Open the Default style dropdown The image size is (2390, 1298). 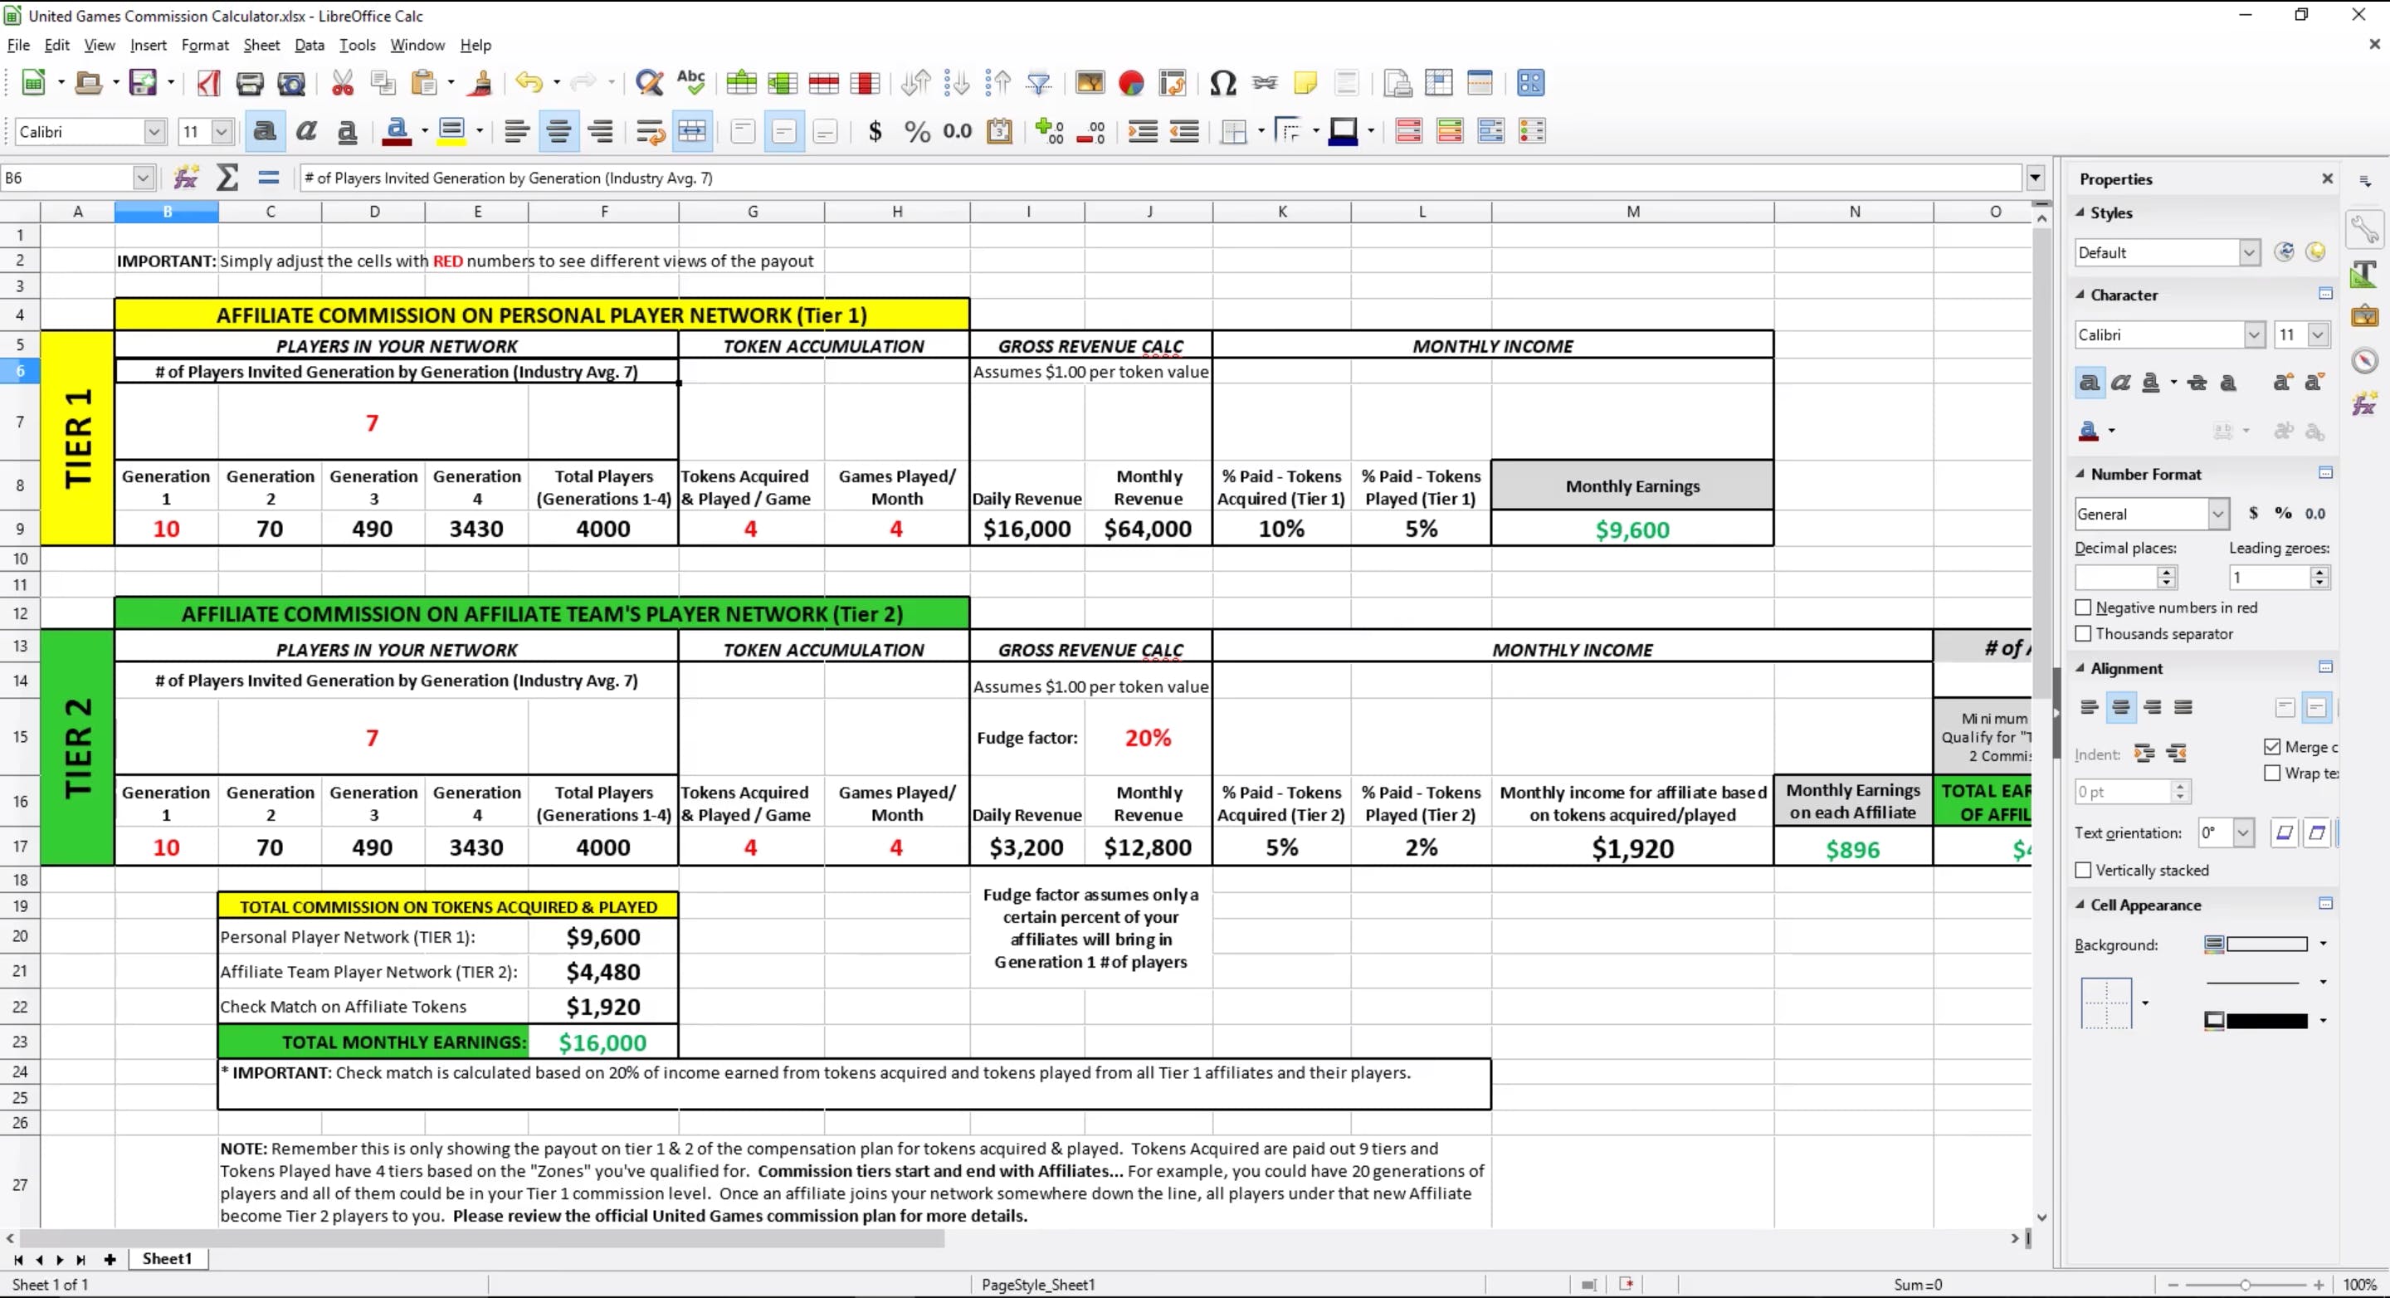coord(2250,252)
